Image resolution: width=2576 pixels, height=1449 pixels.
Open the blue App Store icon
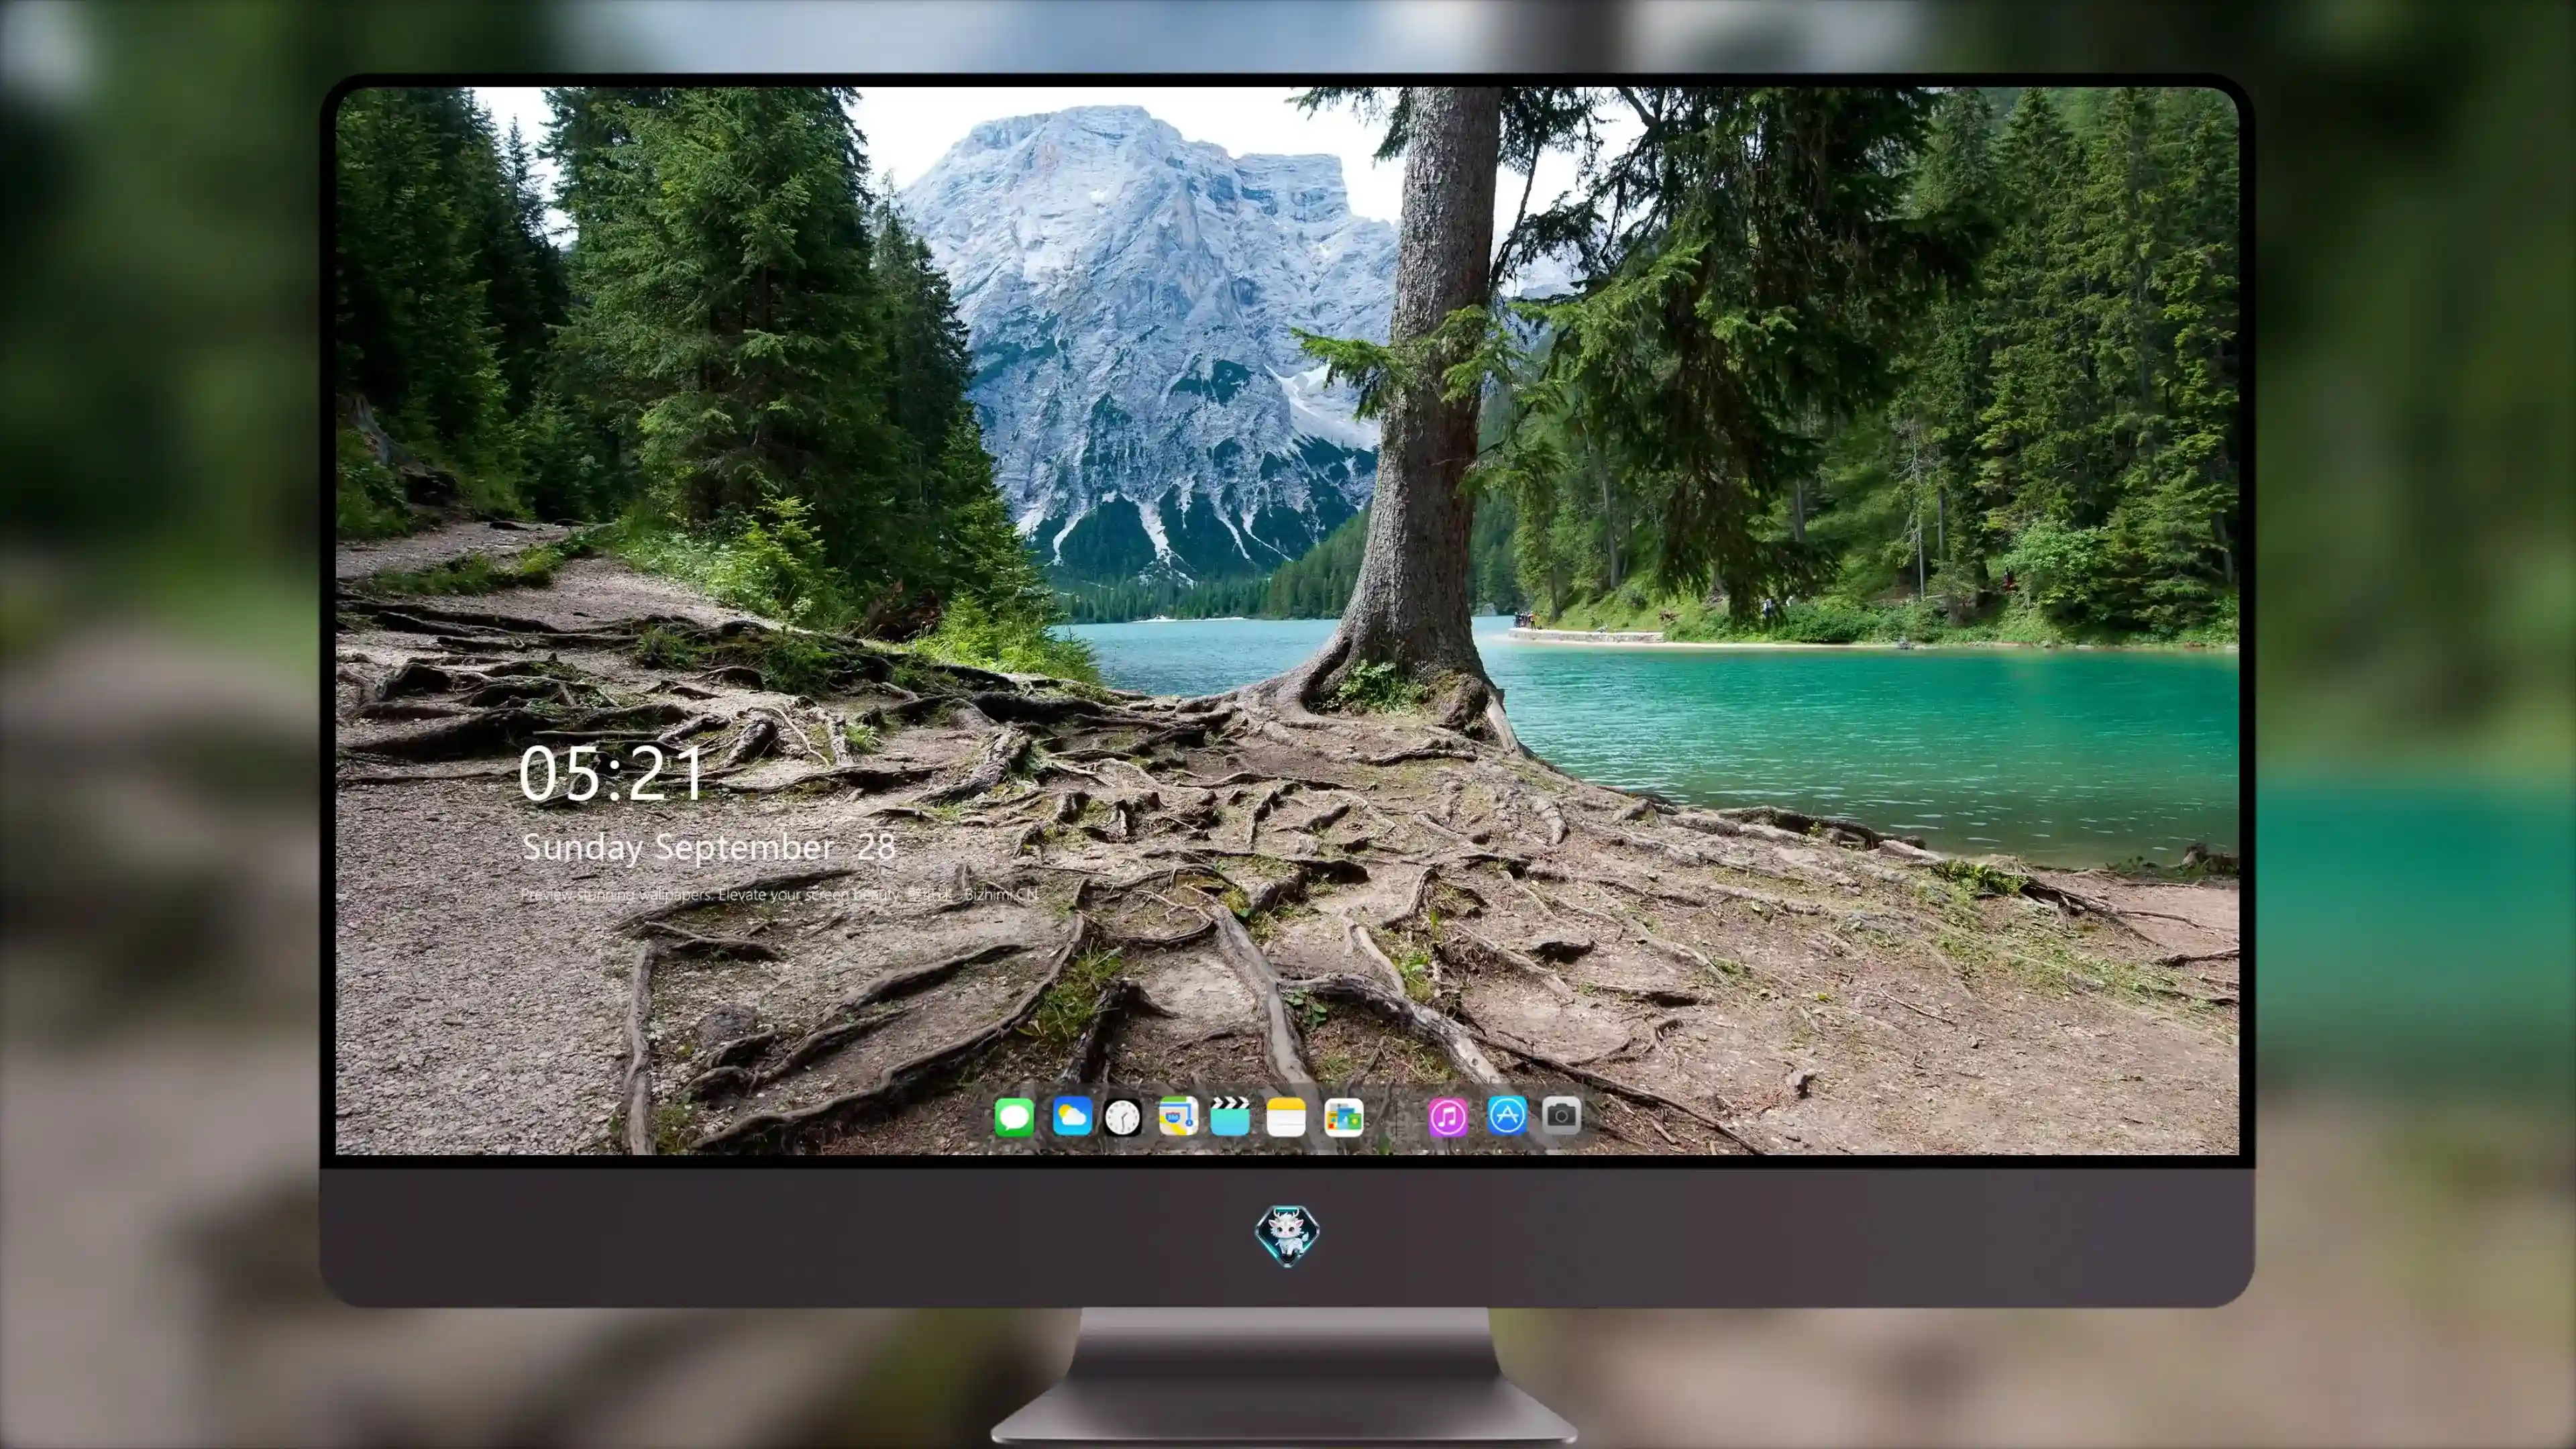pos(1506,1115)
